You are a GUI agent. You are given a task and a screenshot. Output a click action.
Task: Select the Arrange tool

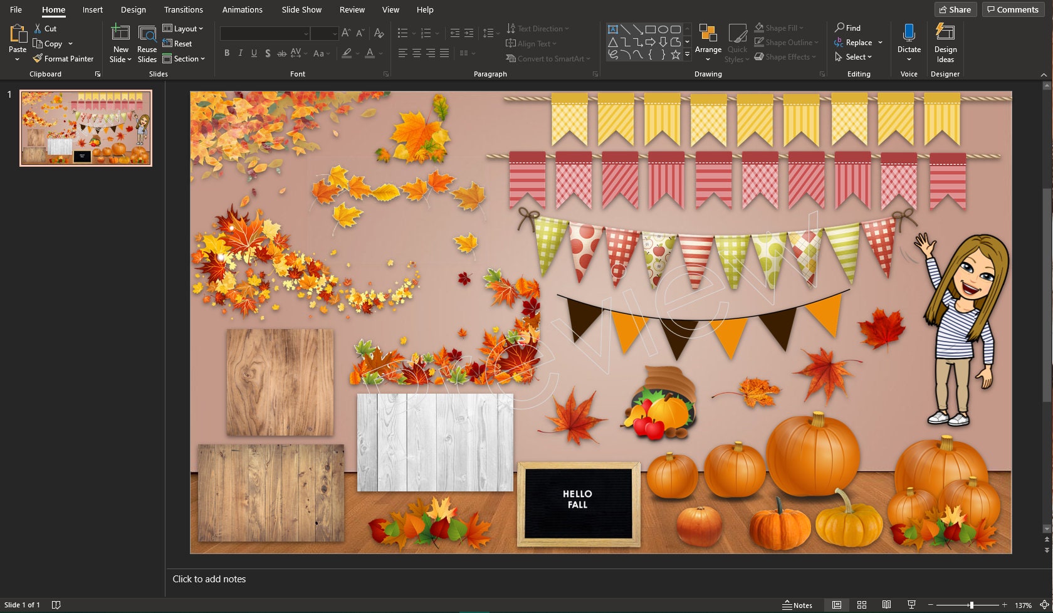708,43
